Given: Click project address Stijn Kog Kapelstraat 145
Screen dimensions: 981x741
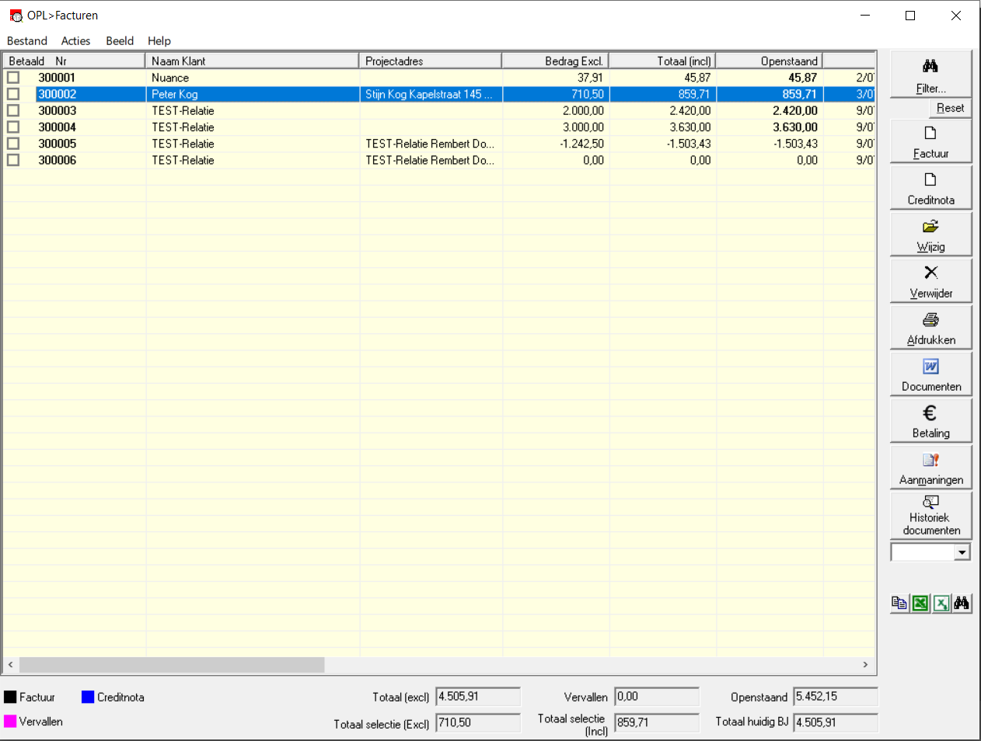Looking at the screenshot, I should pyautogui.click(x=428, y=94).
